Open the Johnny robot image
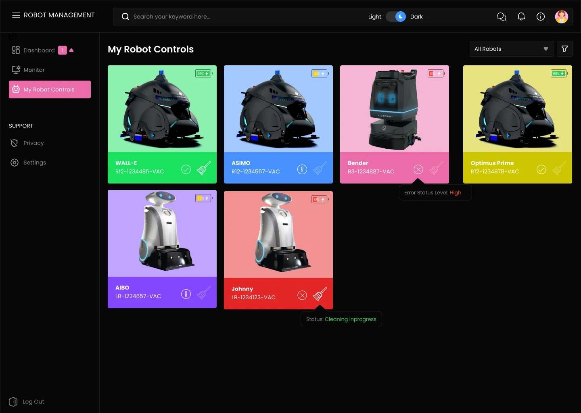 (278, 234)
